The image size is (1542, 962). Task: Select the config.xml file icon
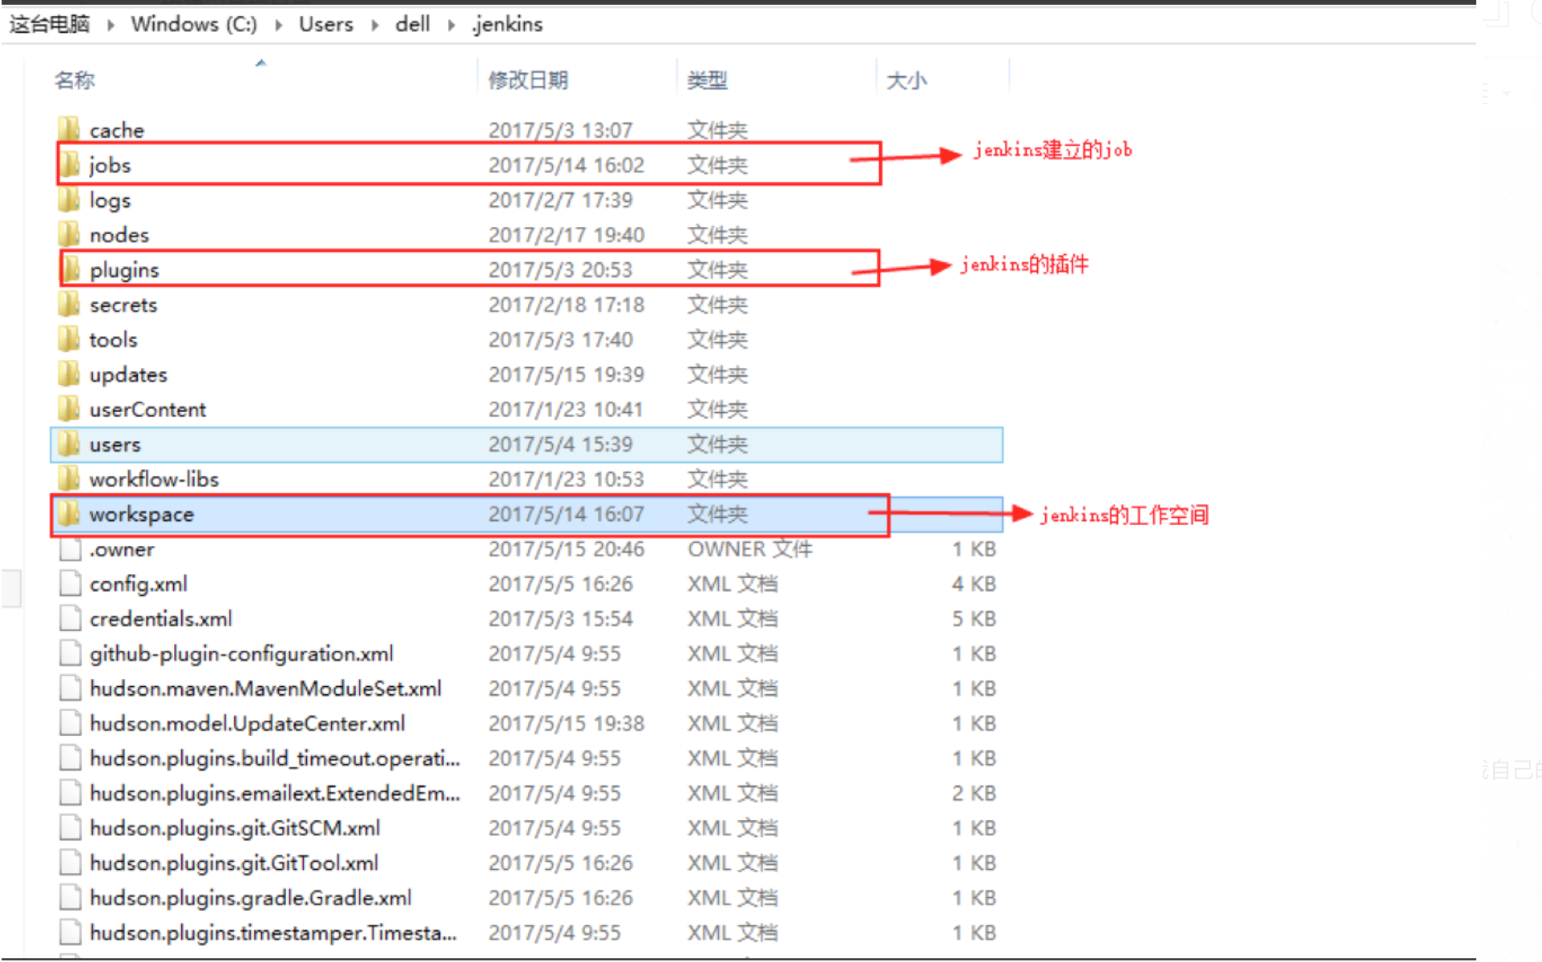[70, 583]
